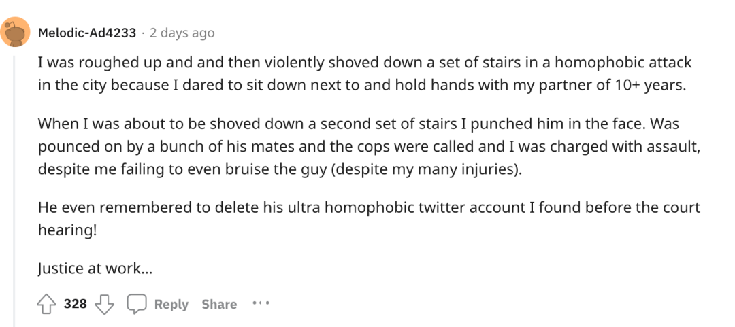The height and width of the screenshot is (327, 735).
Task: Click the 328 vote score
Action: [x=76, y=304]
